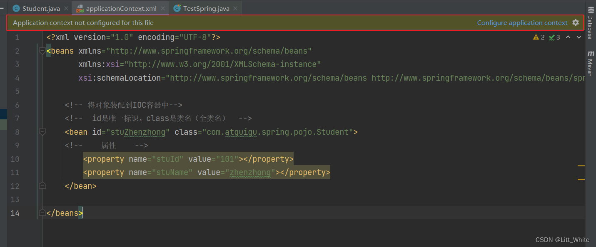Click the lower yellow warning stripe marker
The height and width of the screenshot is (247, 596).
[581, 179]
